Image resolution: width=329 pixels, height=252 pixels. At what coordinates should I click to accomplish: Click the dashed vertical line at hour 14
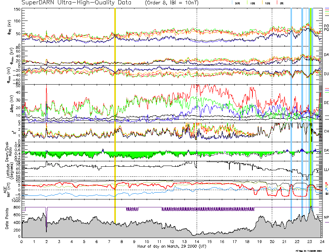pyautogui.click(x=197, y=108)
